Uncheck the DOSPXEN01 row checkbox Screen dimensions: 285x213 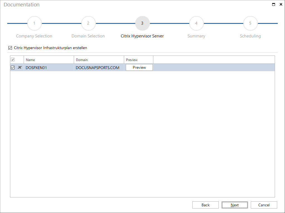[x=13, y=68]
